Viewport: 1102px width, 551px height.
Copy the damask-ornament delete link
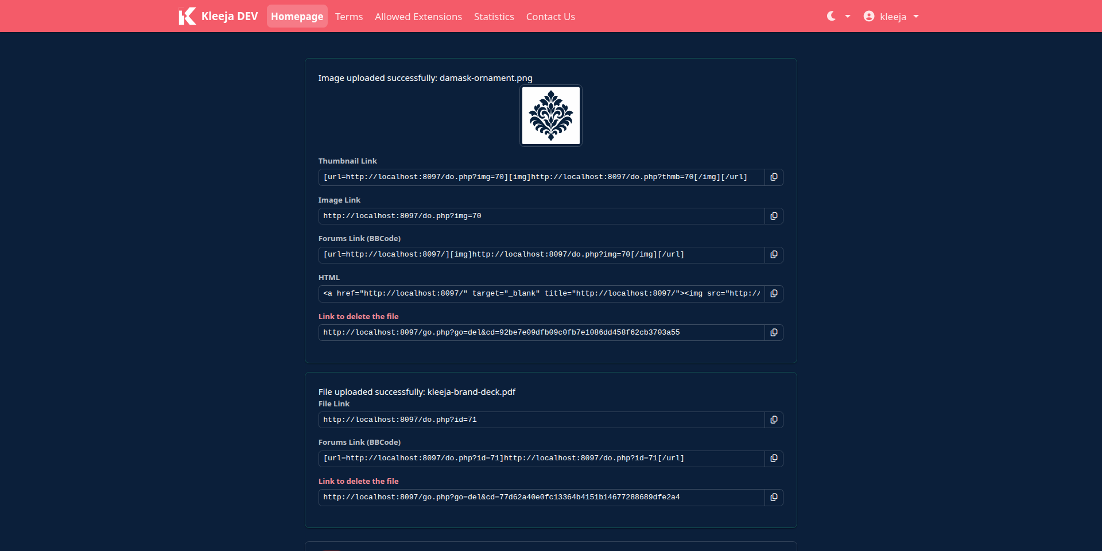click(x=774, y=333)
